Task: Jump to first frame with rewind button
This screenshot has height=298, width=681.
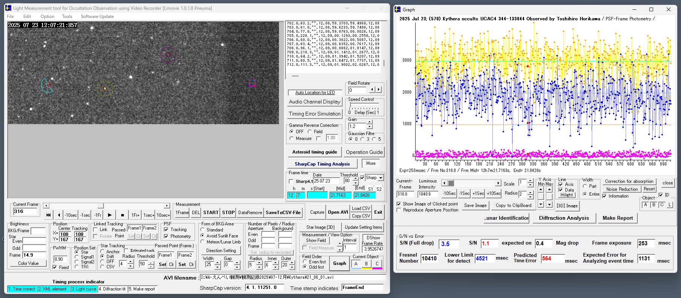Action: (49, 215)
